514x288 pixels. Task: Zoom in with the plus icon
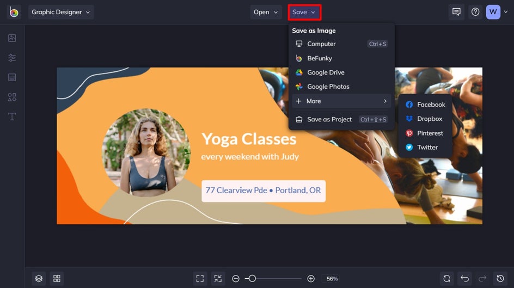point(311,279)
